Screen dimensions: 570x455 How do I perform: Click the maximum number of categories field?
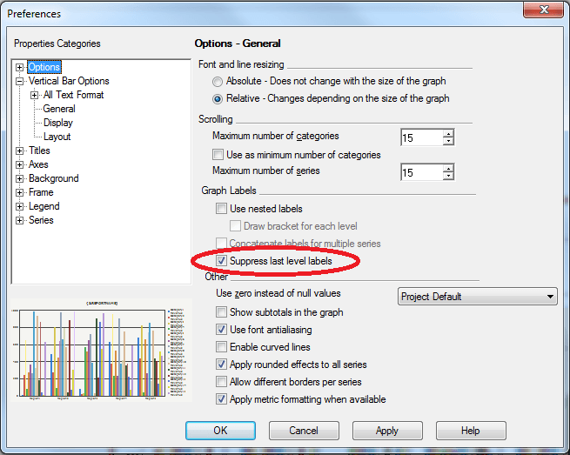click(x=420, y=137)
